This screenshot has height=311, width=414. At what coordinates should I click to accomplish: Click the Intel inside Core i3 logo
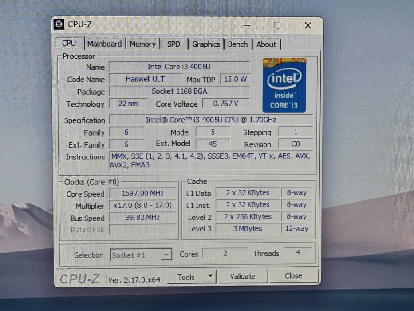[284, 85]
